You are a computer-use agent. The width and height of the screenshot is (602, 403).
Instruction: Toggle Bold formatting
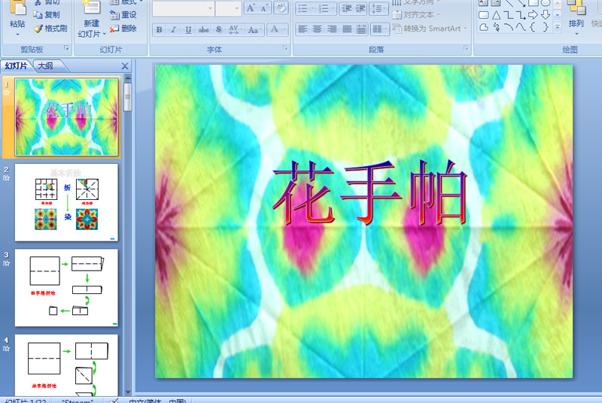[160, 29]
